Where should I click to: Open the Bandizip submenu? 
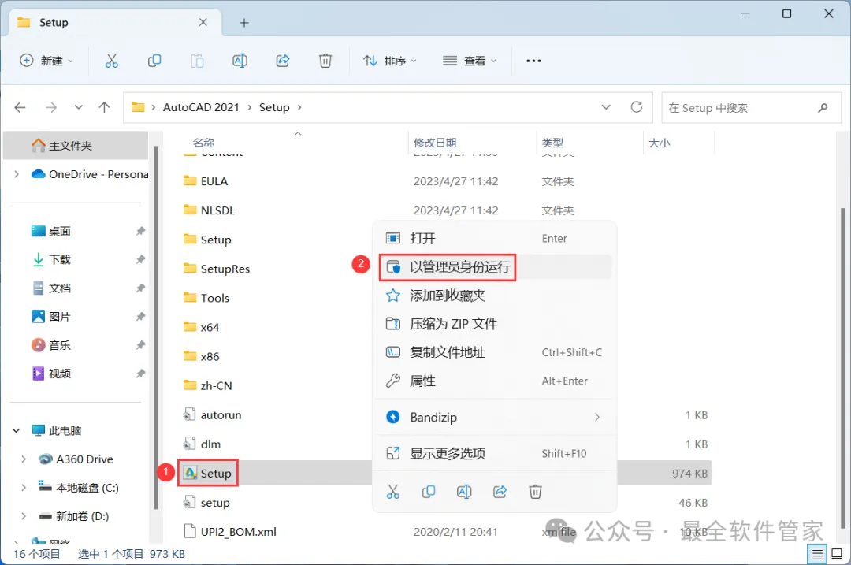pyautogui.click(x=494, y=417)
